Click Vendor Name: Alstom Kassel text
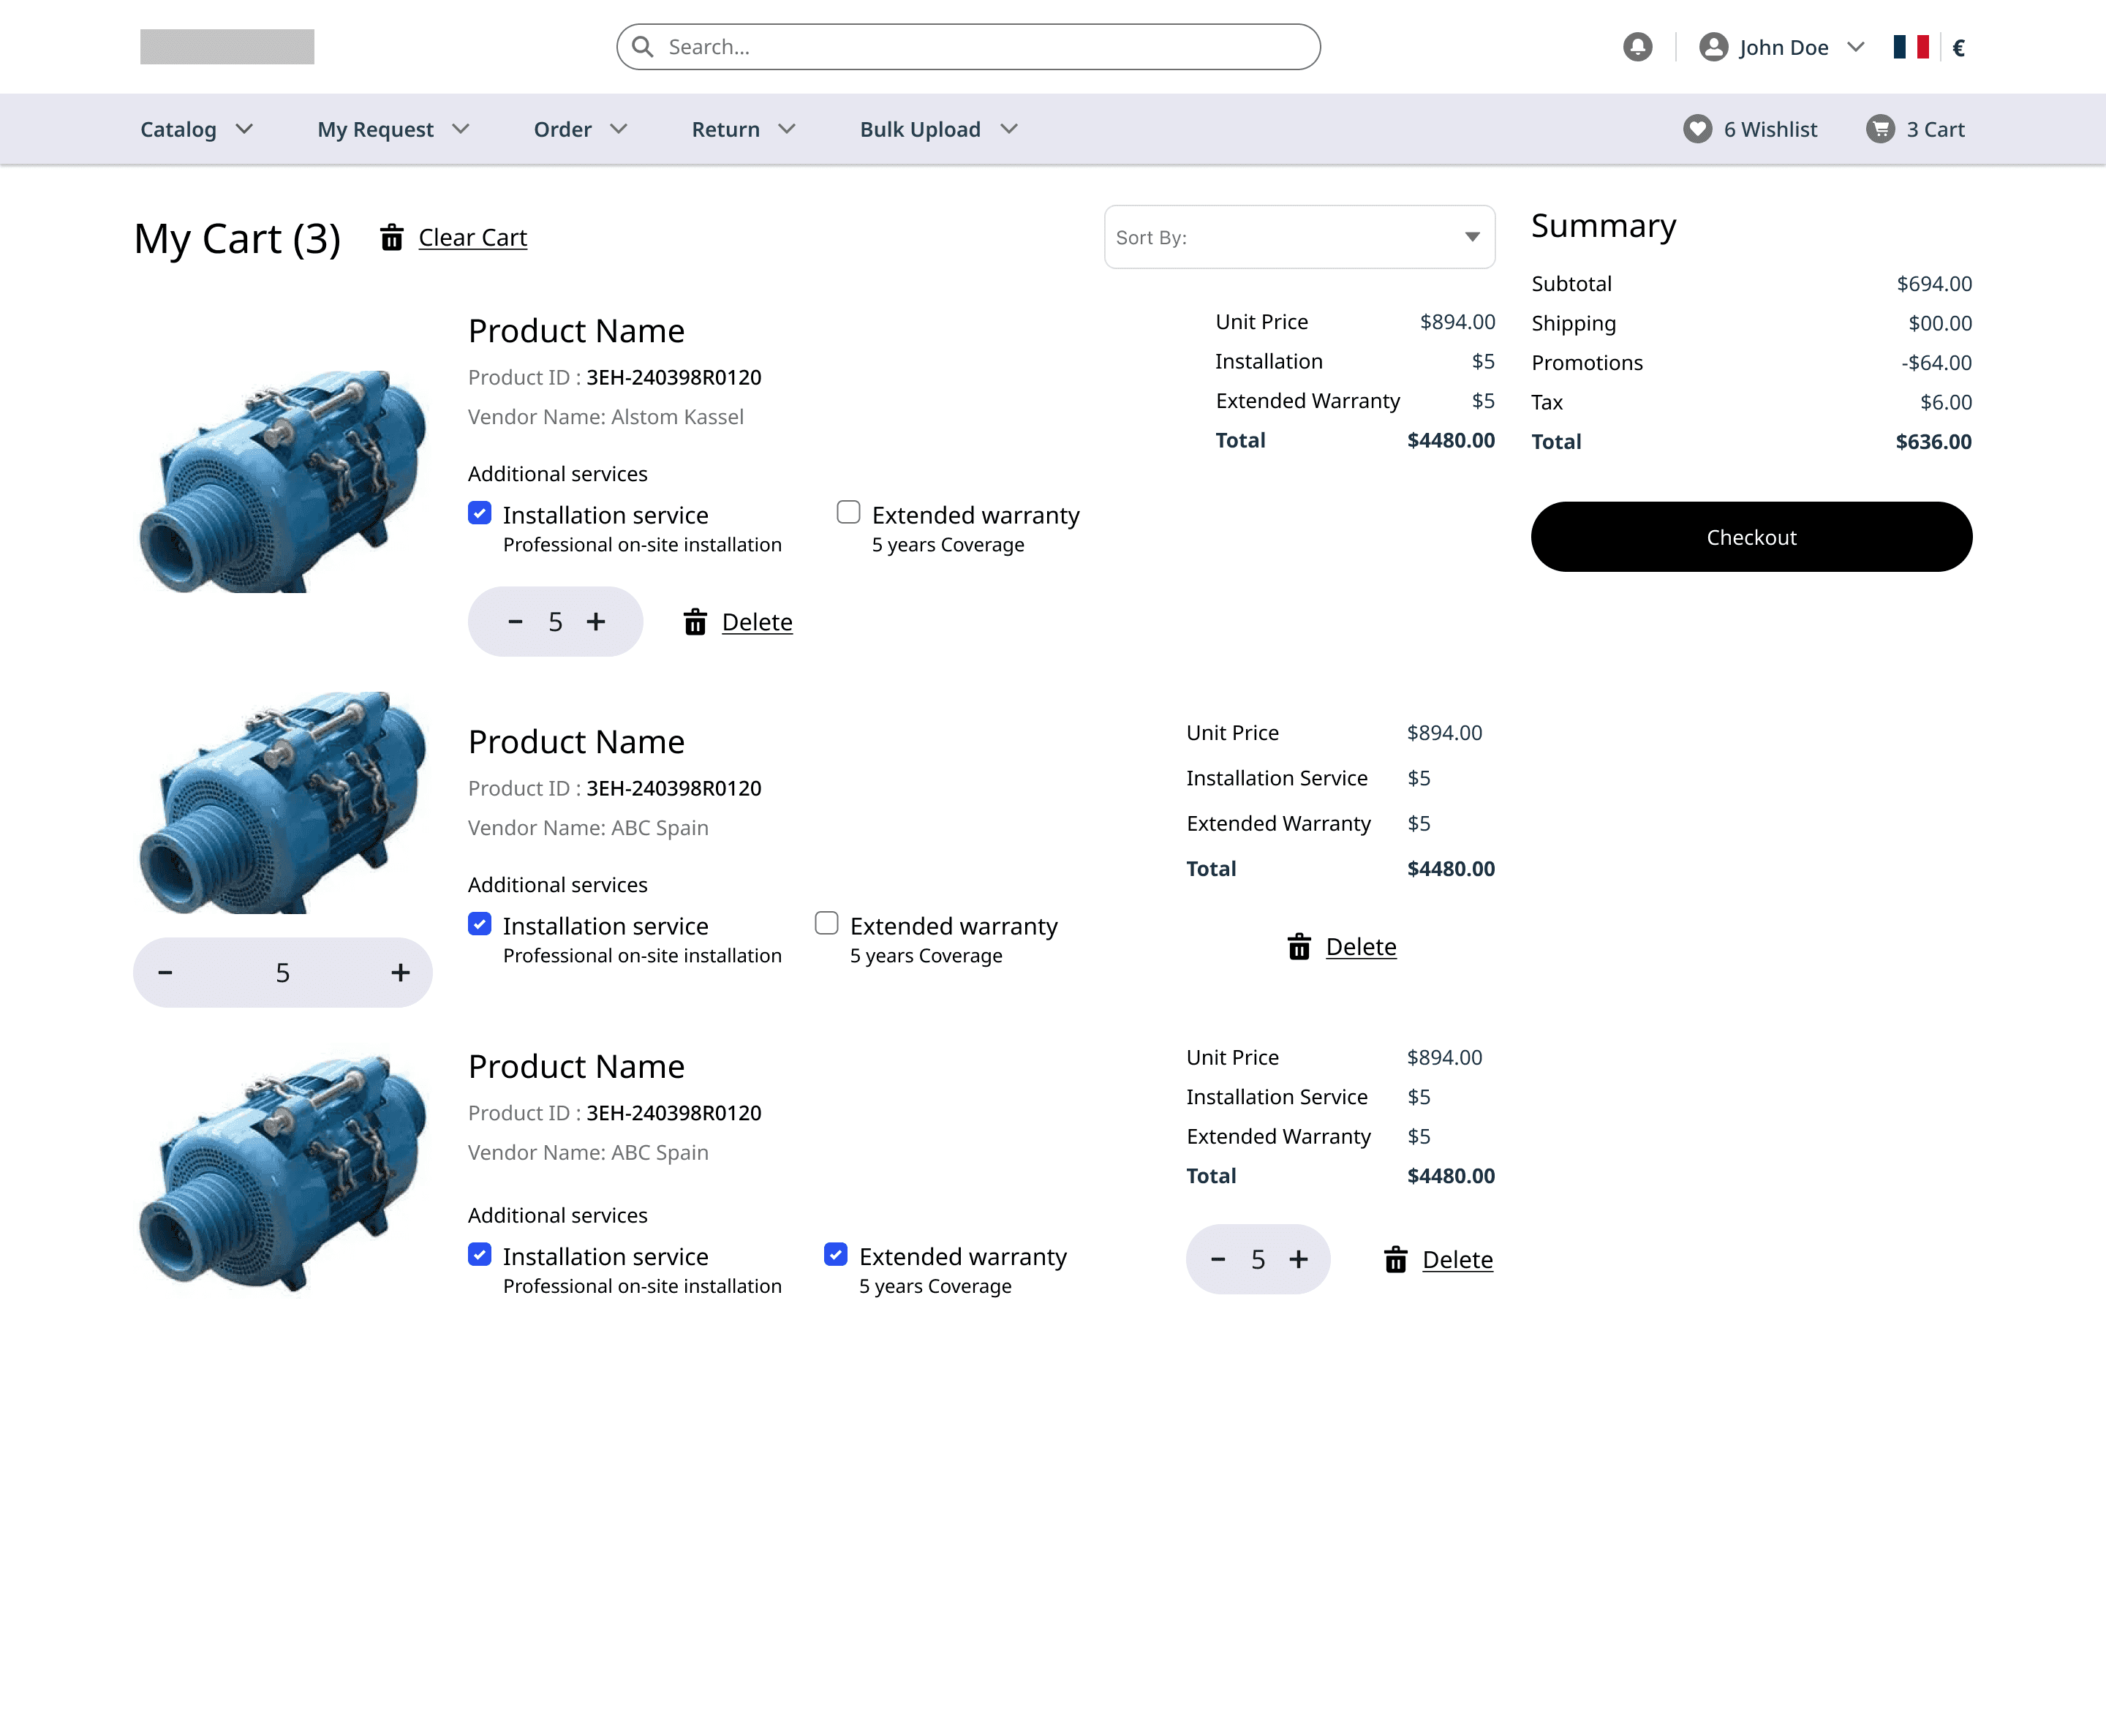This screenshot has width=2106, height=1736. [606, 416]
